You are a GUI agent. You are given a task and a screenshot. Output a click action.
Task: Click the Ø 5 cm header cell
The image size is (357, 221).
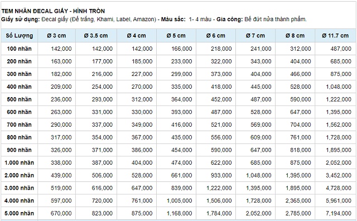click(176, 36)
